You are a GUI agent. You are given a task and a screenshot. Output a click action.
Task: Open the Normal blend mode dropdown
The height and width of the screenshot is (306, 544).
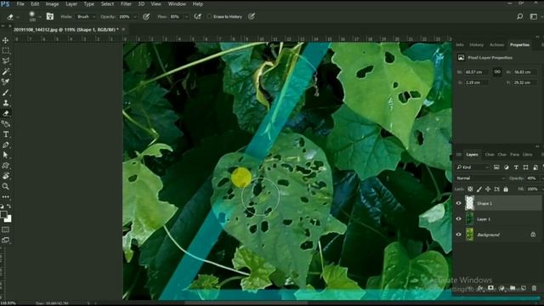coord(480,178)
